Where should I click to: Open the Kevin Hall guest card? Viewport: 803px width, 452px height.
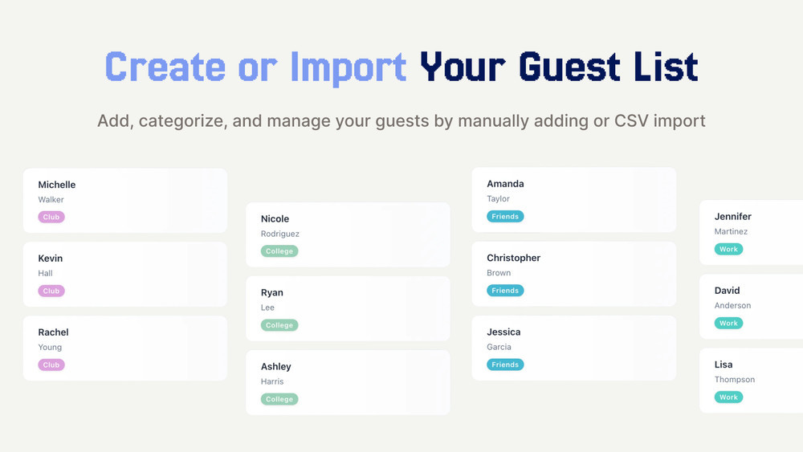(125, 274)
